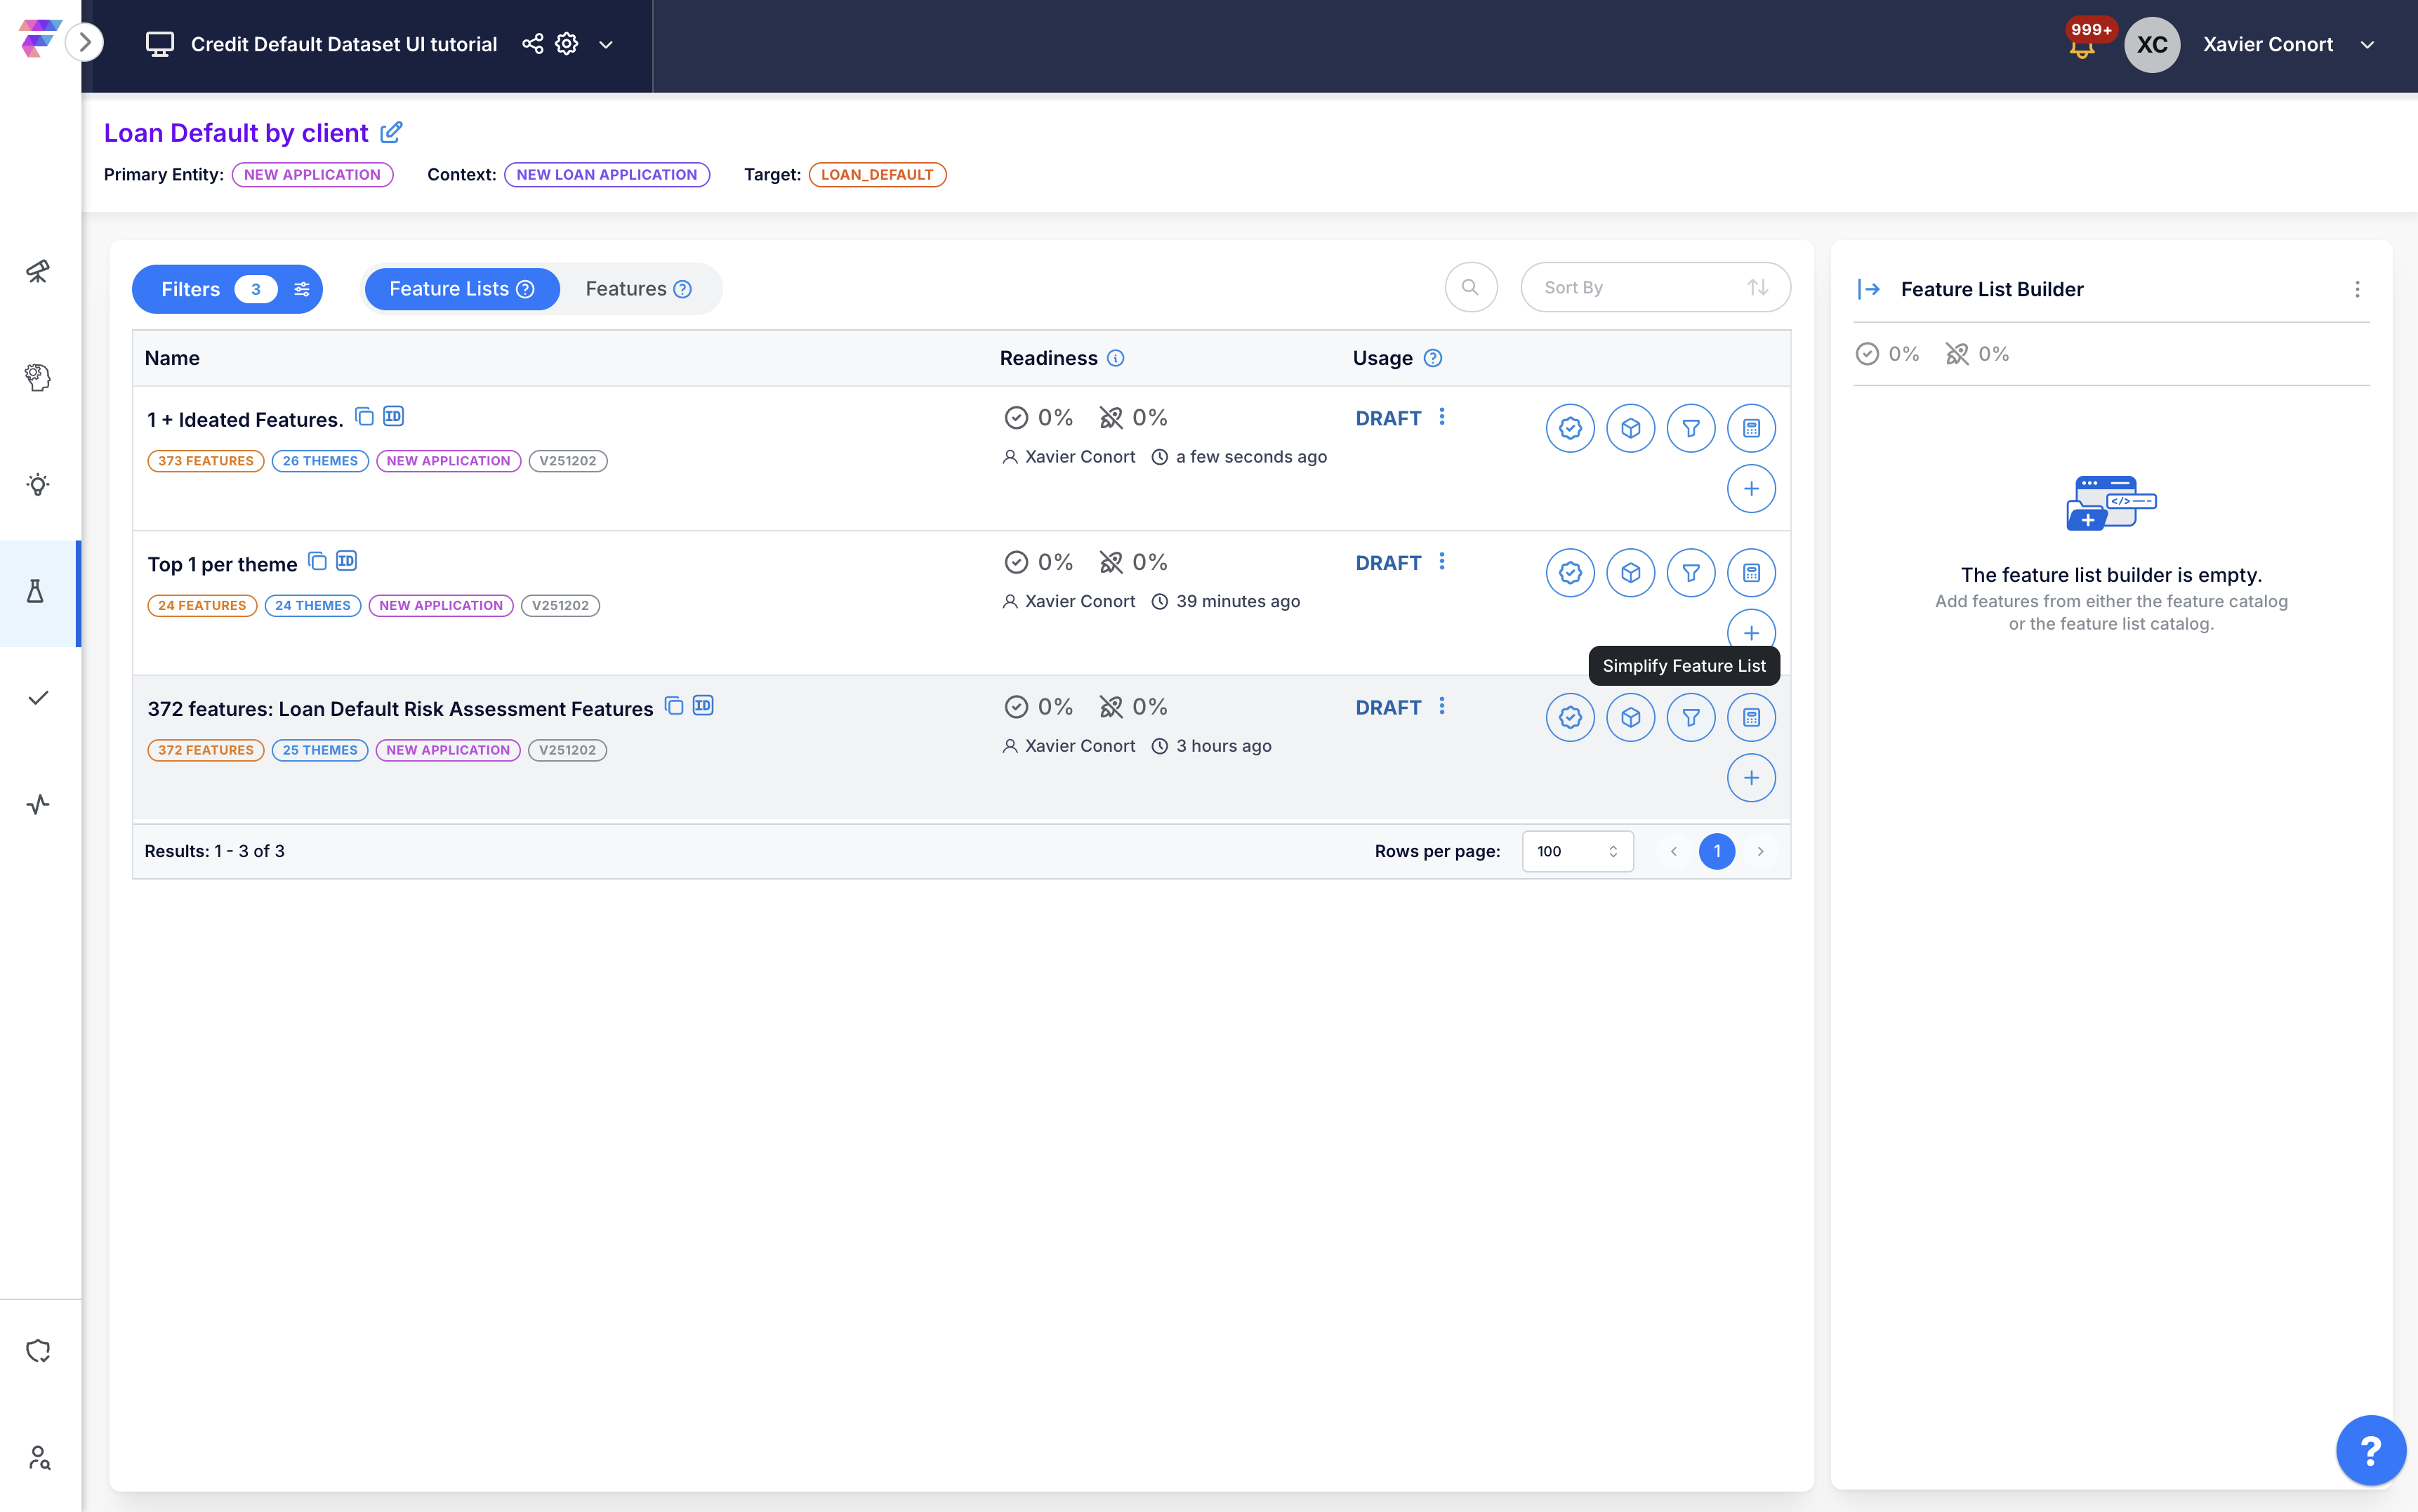Screen dimensions: 2418x1512
Task: Edit the Loan Default by client title
Action: pos(391,132)
